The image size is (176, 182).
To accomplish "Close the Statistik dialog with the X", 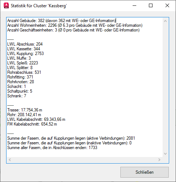I will [167, 5].
